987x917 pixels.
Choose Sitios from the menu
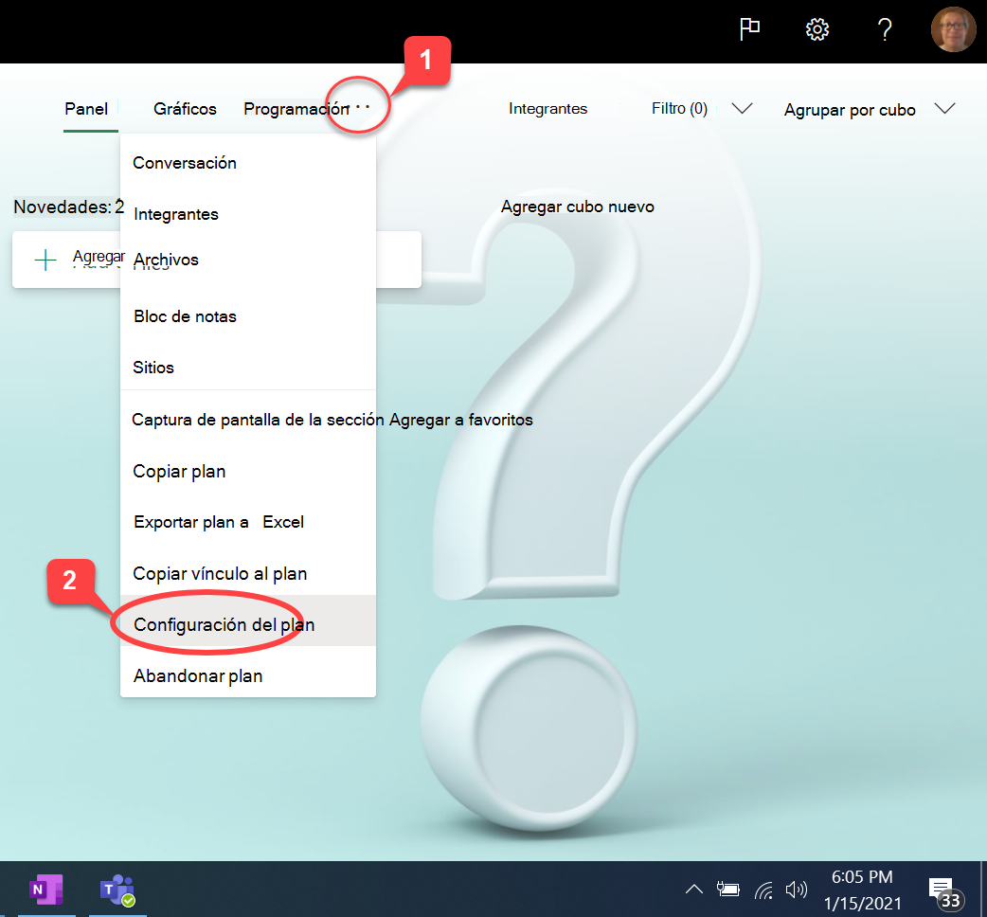(x=248, y=368)
